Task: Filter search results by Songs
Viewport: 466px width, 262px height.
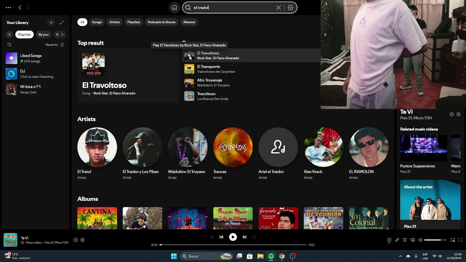Action: (97, 22)
